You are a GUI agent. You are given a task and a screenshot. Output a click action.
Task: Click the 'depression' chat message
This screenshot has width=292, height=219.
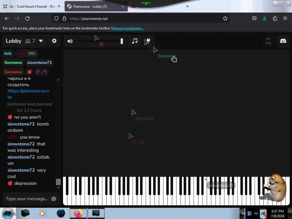[22, 183]
